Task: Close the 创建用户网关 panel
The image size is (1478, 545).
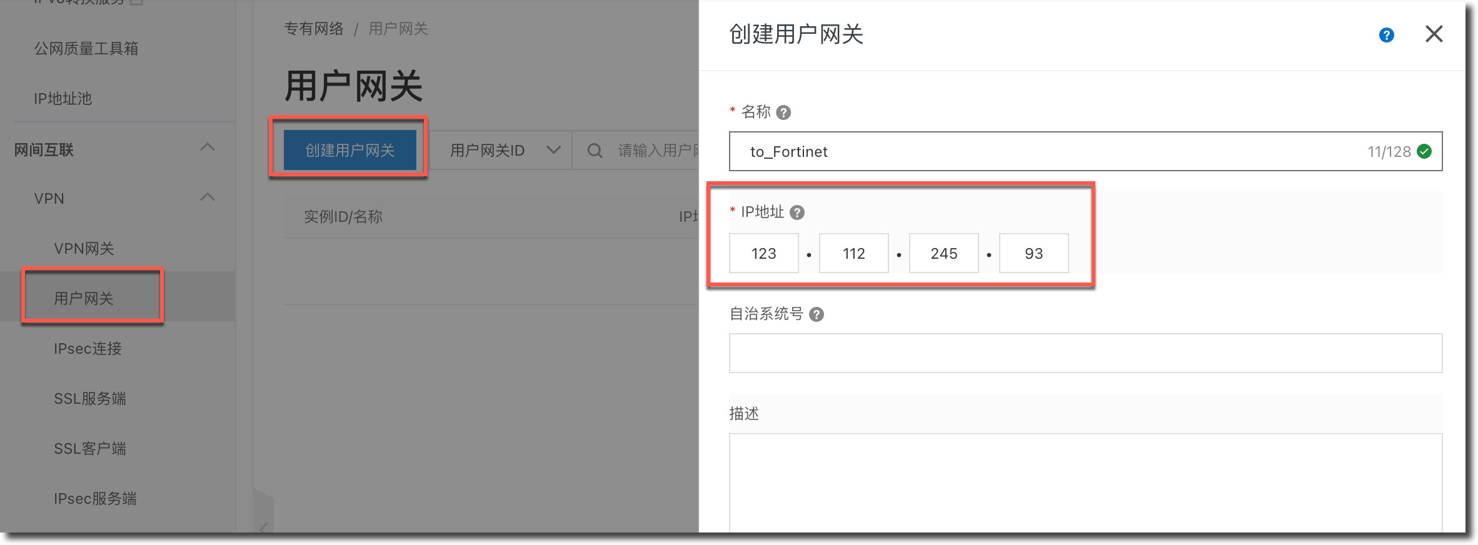Action: point(1434,34)
